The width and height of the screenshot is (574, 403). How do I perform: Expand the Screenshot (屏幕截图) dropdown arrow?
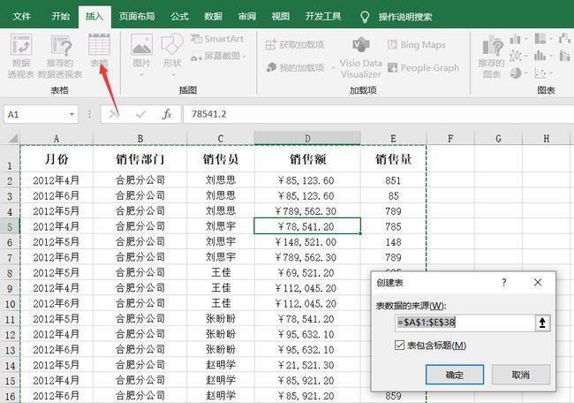pos(244,57)
